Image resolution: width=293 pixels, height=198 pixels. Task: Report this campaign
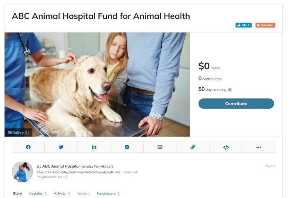pyautogui.click(x=270, y=166)
